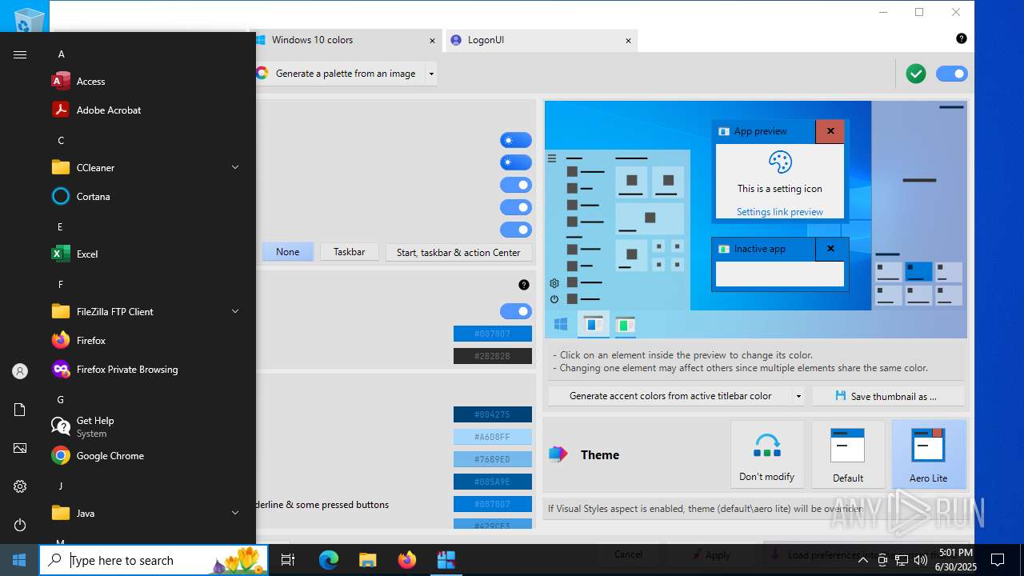Click Settings link preview
Screen dimensions: 1024x576
coord(780,212)
